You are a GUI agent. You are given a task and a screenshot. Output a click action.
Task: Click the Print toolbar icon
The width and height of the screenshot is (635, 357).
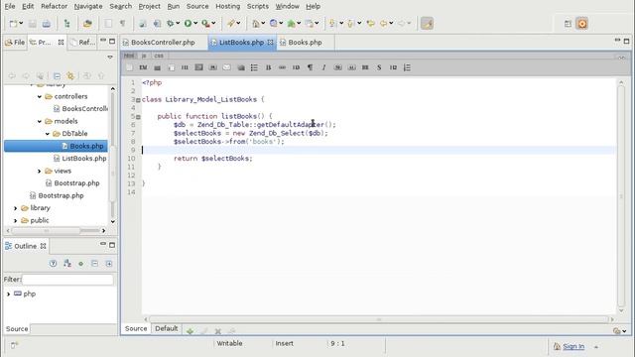tap(47, 24)
